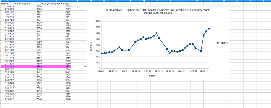Click the date cell 02.04.22
Viewport: 271px width, 108px height.
coord(10,99)
